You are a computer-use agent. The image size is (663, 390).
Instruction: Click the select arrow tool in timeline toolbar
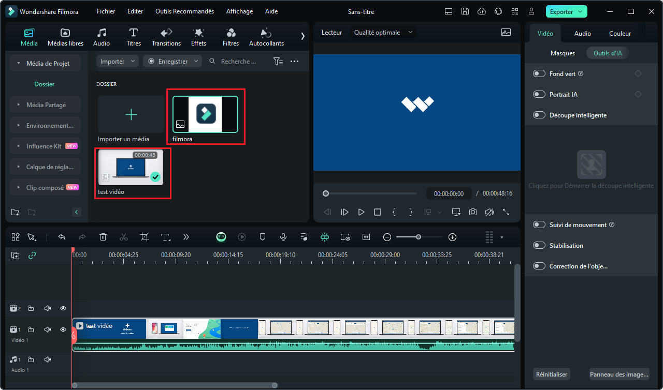[x=32, y=237]
